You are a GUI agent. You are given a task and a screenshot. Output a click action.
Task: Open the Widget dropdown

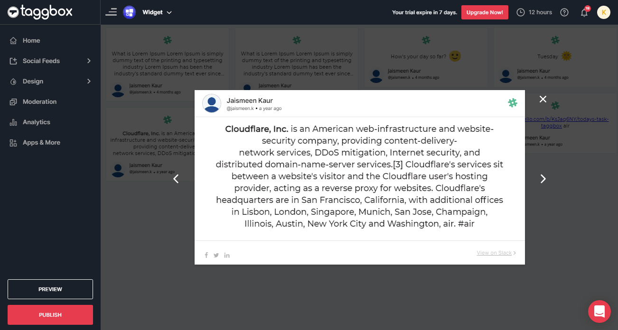click(157, 12)
